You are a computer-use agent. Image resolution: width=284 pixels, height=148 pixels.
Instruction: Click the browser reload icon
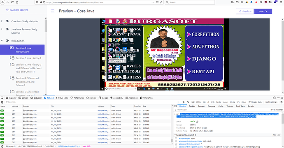click(12, 2)
